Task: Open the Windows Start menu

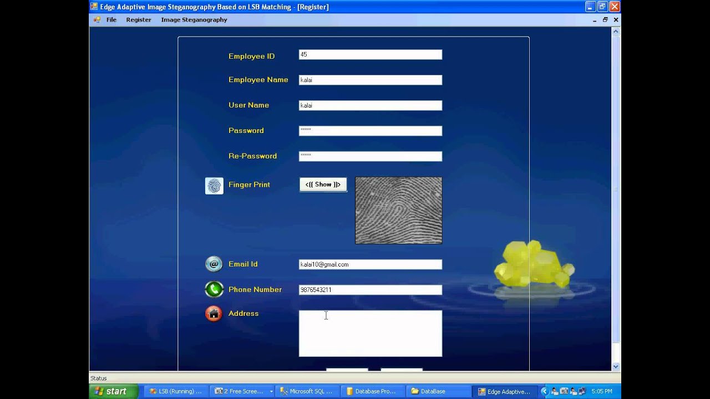Action: click(x=114, y=391)
